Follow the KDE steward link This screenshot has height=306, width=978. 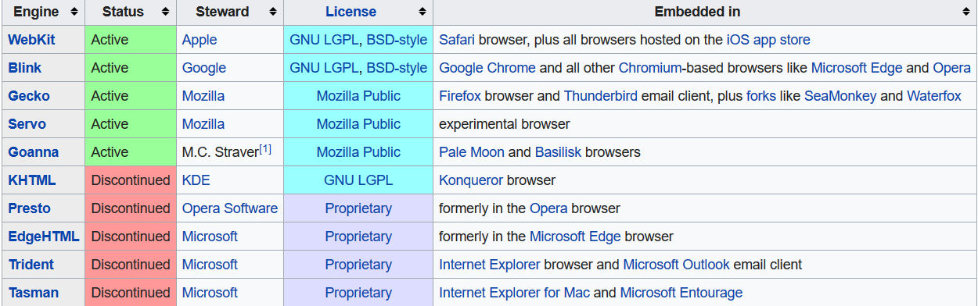tap(196, 180)
